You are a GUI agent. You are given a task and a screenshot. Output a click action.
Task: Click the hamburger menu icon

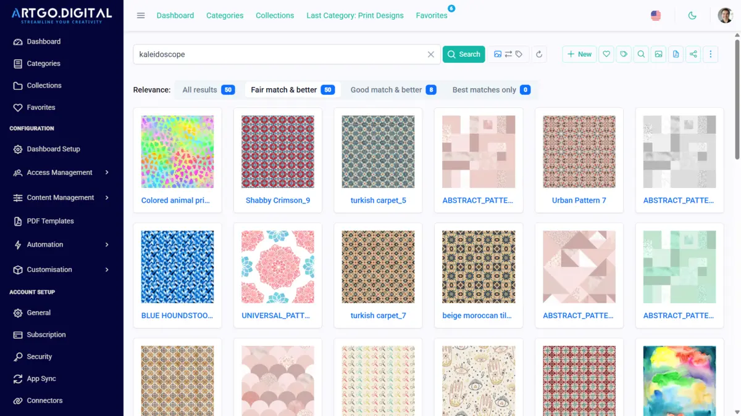[x=141, y=15]
